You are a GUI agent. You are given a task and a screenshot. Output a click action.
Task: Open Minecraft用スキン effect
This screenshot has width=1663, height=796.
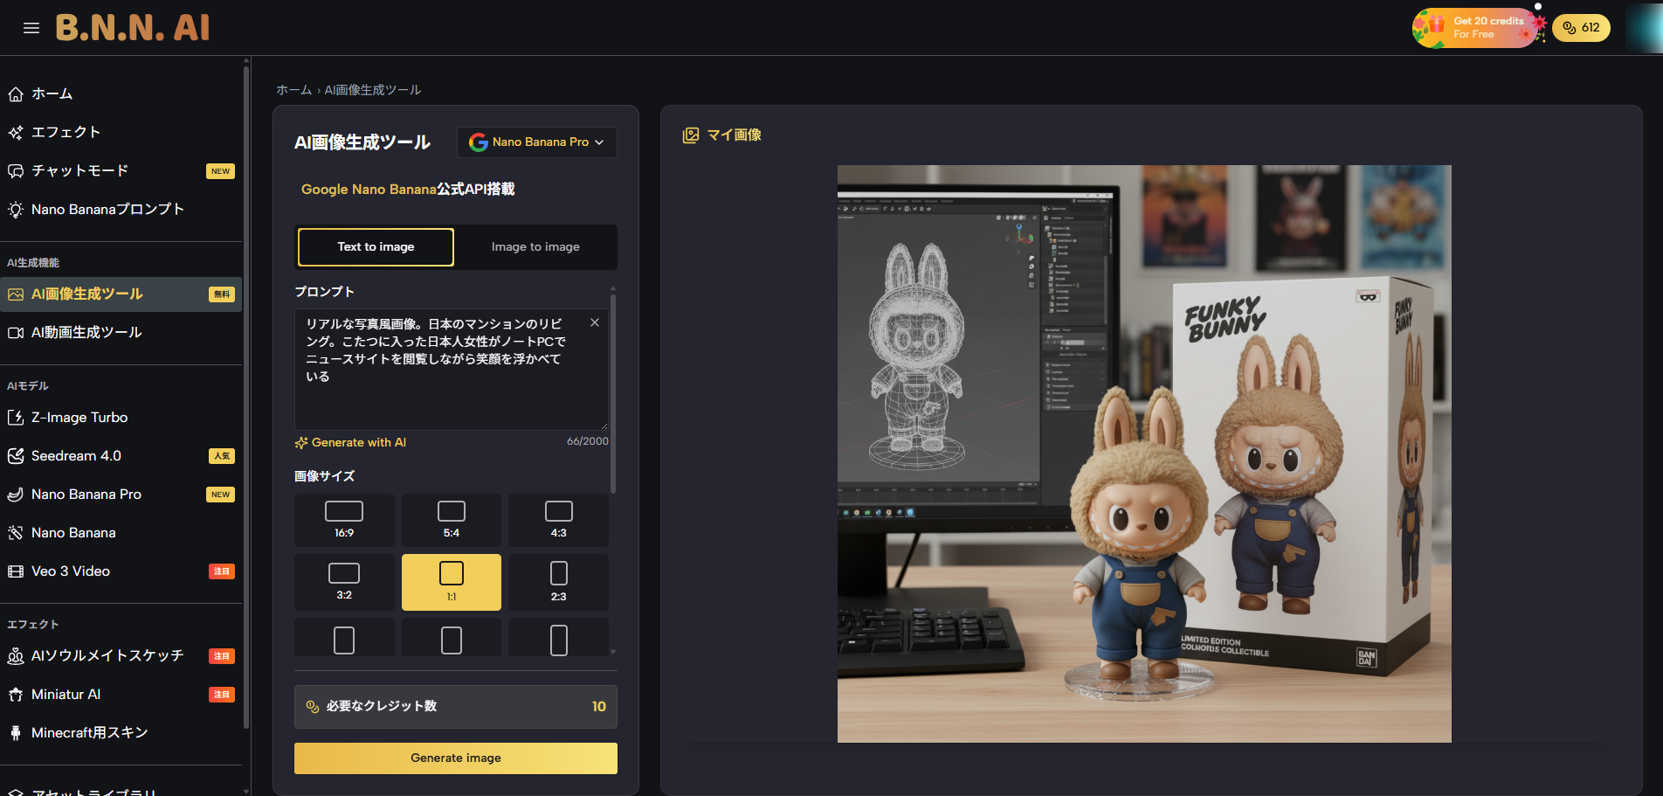pos(89,733)
